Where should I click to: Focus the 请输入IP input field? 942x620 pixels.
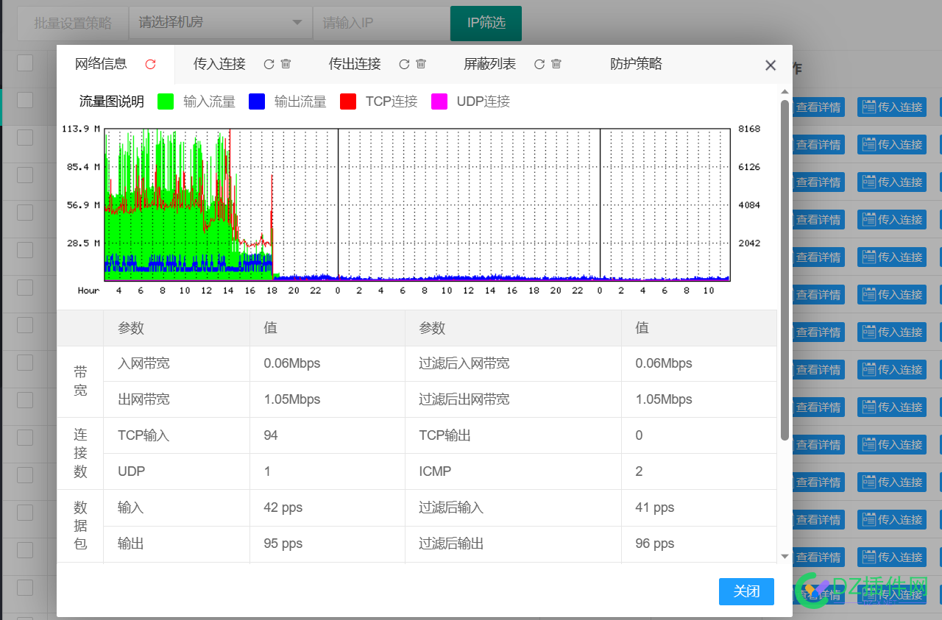[x=381, y=23]
